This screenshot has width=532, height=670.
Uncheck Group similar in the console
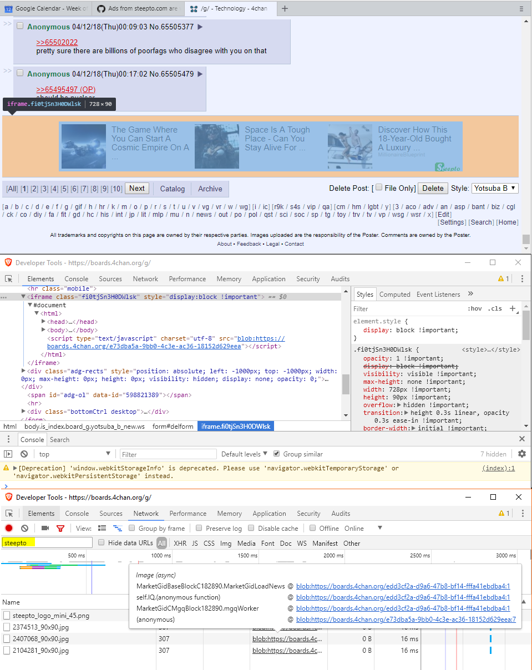[x=277, y=454]
